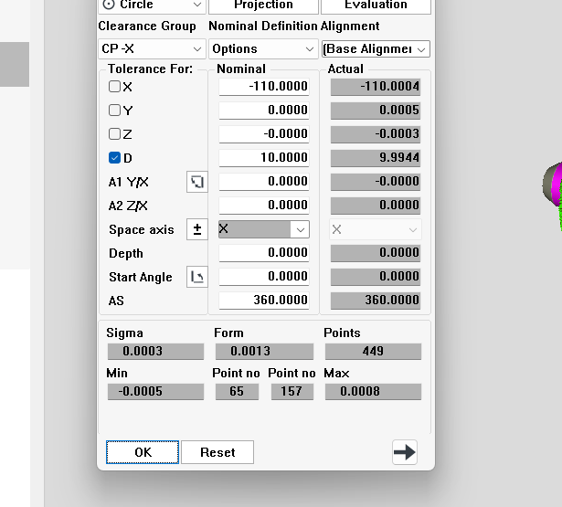This screenshot has width=562, height=507.
Task: Click the Evaluation button
Action: coord(375,5)
